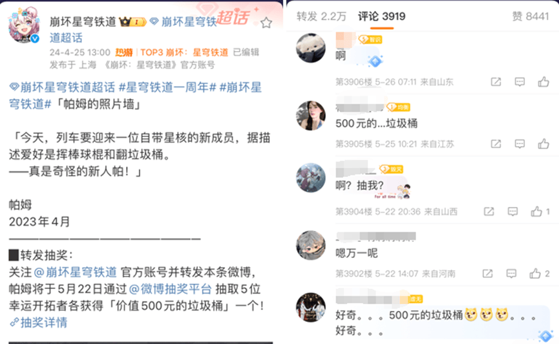This screenshot has width=559, height=344.
Task: Open the @崩坏星穹铁道 mention in the lottery text
Action: [75, 272]
